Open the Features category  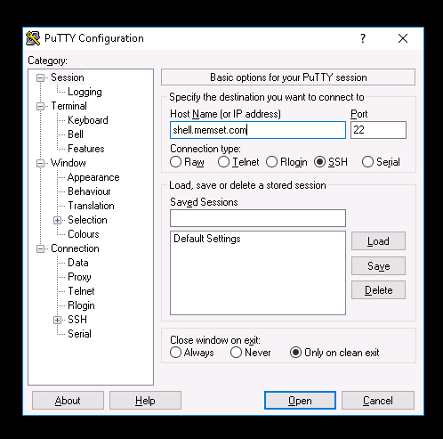point(86,149)
